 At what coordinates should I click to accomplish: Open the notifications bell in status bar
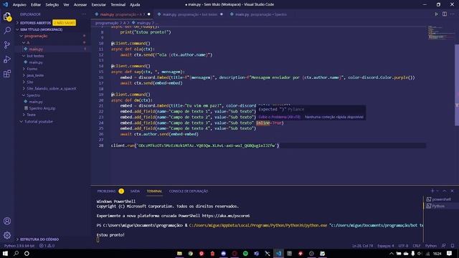point(453,246)
